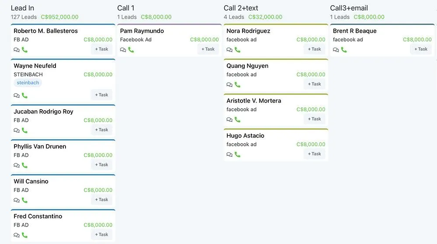Image resolution: width=437 pixels, height=244 pixels.
Task: Call Quang Nguyen using phone icon
Action: point(237,85)
